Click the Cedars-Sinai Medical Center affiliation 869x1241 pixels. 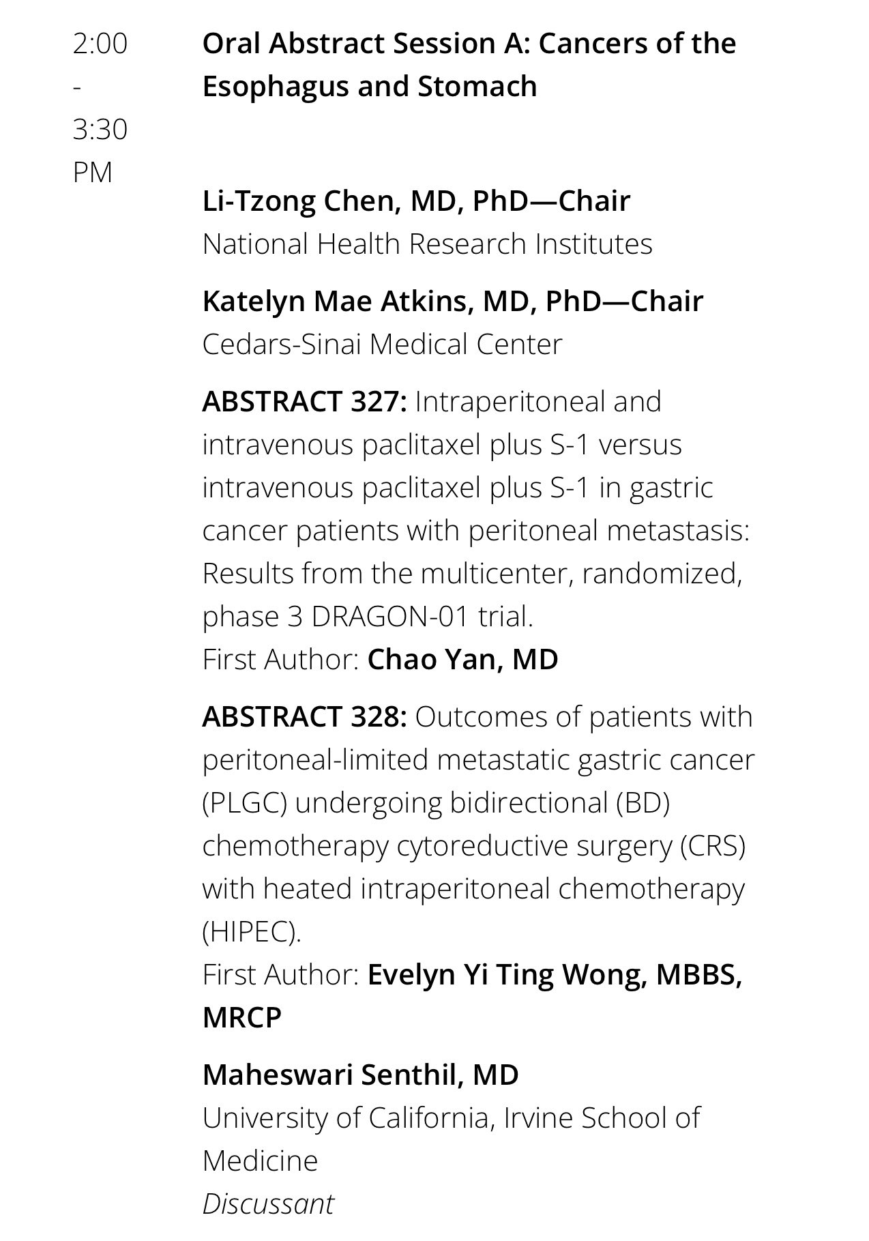point(382,344)
